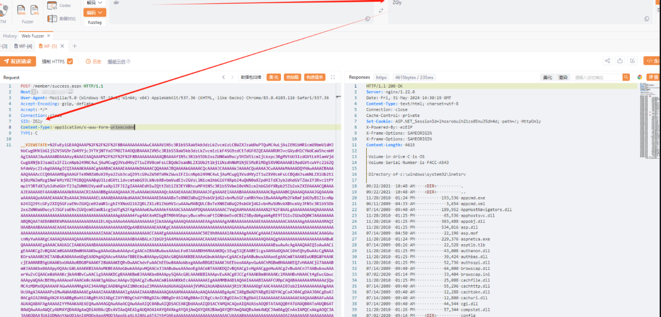Viewport: 661px width, 317px height.
Task: Open the 历史 history link
Action: click(x=94, y=62)
